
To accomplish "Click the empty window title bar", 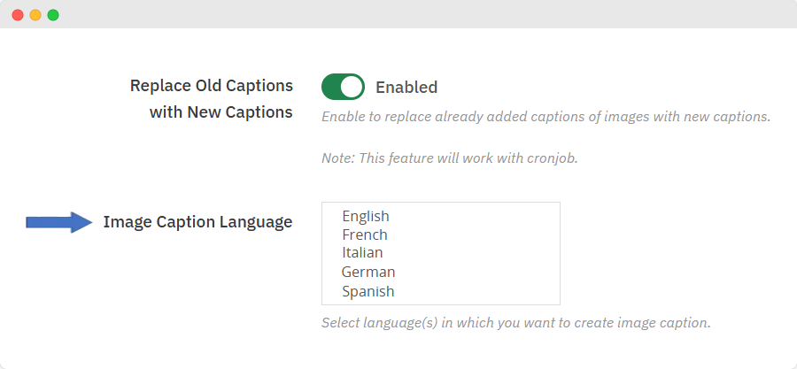I will point(398,15).
